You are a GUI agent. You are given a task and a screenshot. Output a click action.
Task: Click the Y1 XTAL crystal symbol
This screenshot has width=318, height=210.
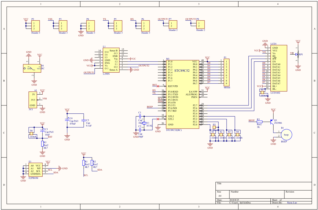(x=144, y=123)
